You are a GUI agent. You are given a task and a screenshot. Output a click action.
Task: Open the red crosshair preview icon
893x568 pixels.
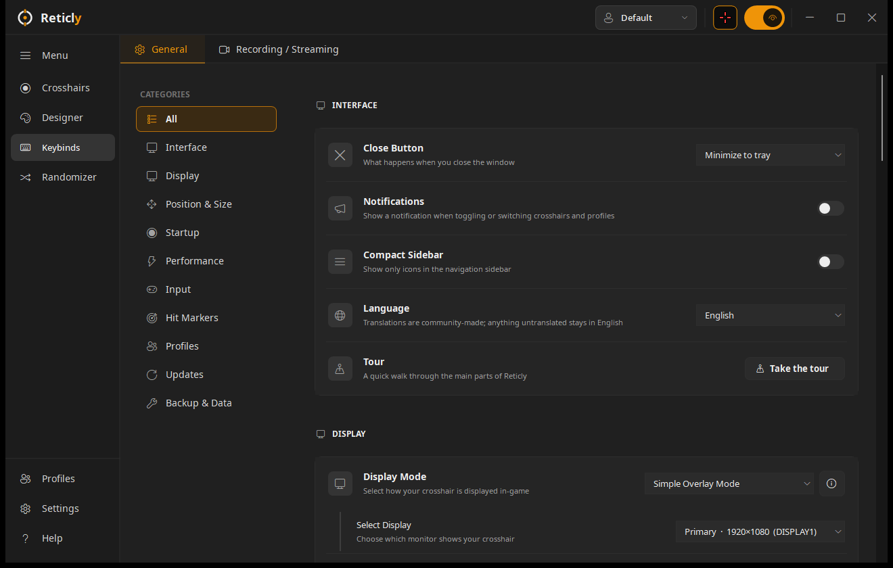click(725, 18)
